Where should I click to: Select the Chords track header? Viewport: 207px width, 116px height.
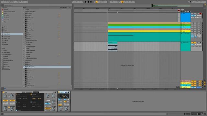pos(186,27)
